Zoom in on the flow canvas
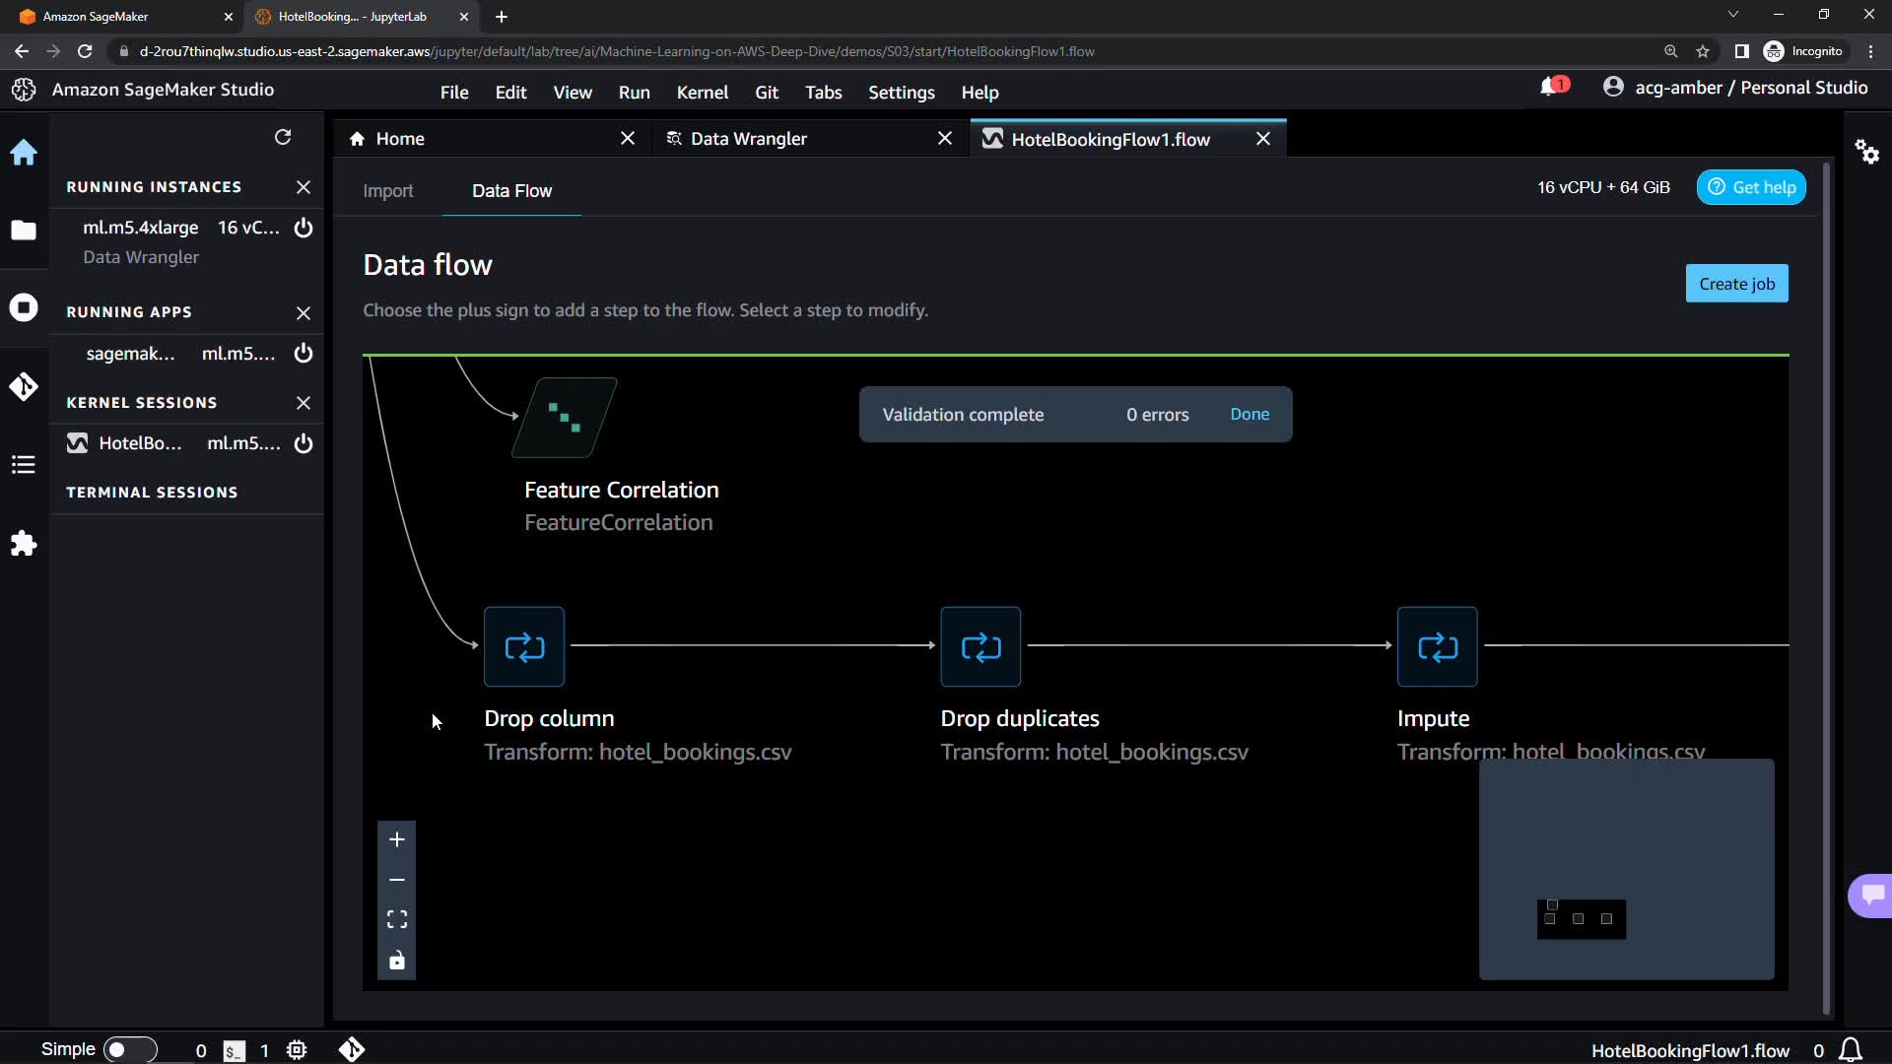1892x1064 pixels. click(397, 839)
